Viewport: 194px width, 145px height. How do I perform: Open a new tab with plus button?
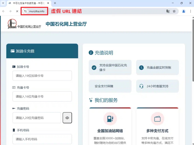tap(55, 3)
